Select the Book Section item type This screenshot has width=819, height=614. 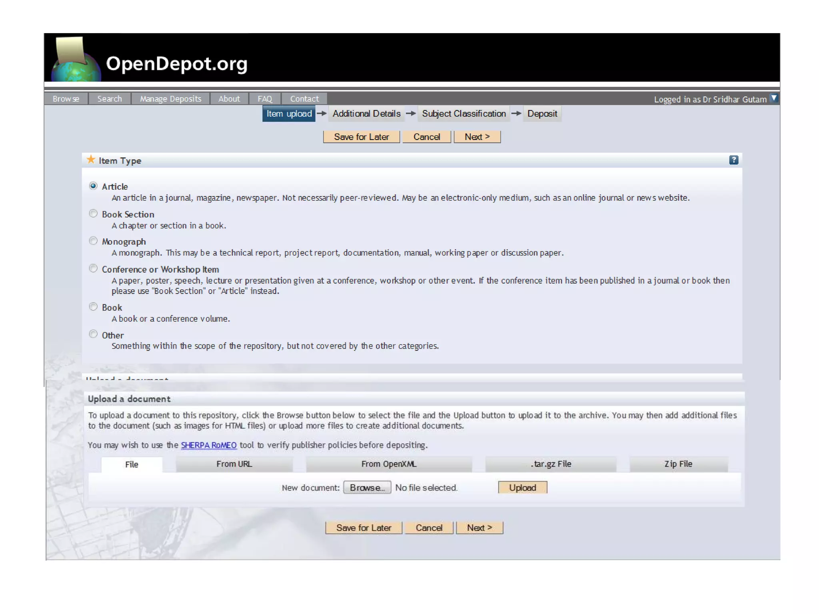93,214
